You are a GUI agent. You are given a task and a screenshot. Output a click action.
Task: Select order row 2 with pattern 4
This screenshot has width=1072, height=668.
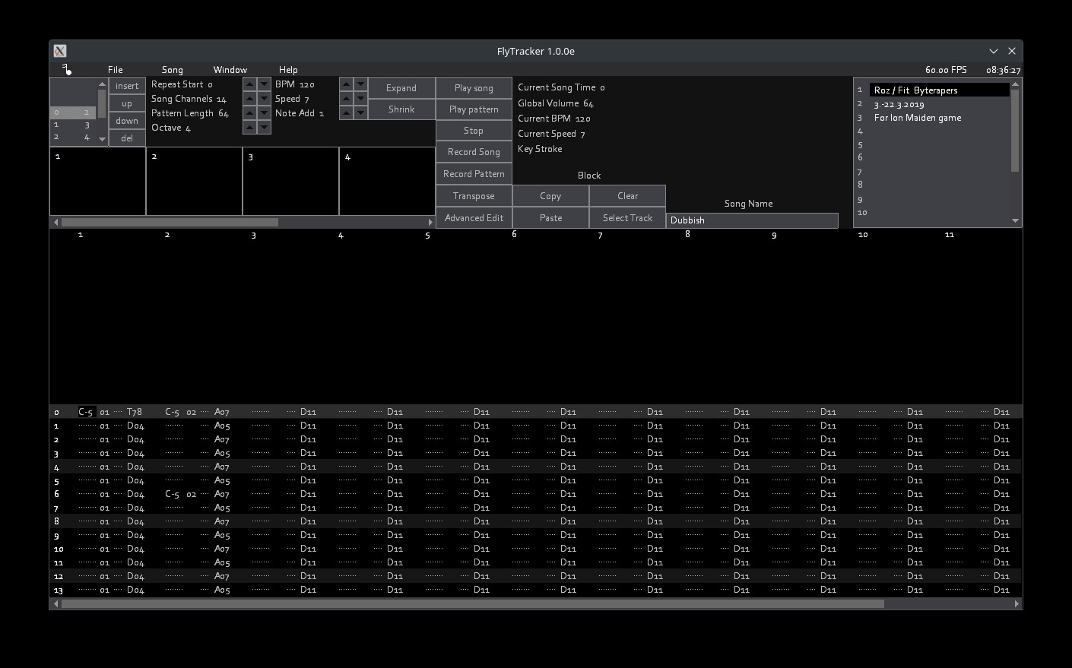(x=73, y=138)
